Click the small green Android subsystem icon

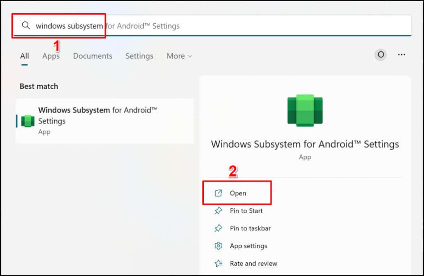pyautogui.click(x=28, y=121)
